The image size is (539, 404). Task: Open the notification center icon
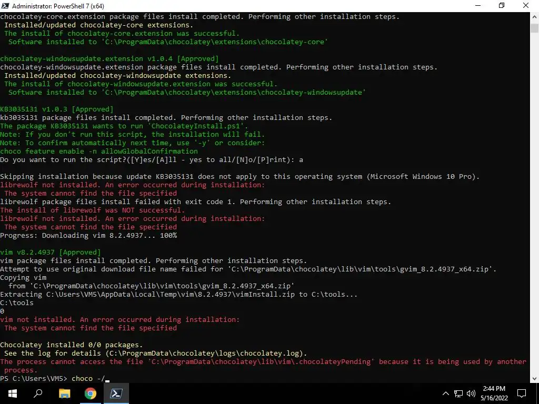point(522,393)
